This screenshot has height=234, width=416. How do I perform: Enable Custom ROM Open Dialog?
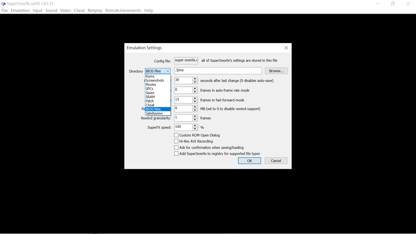pos(176,135)
